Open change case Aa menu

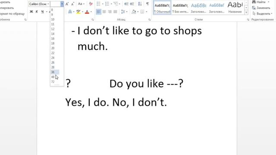point(81,4)
